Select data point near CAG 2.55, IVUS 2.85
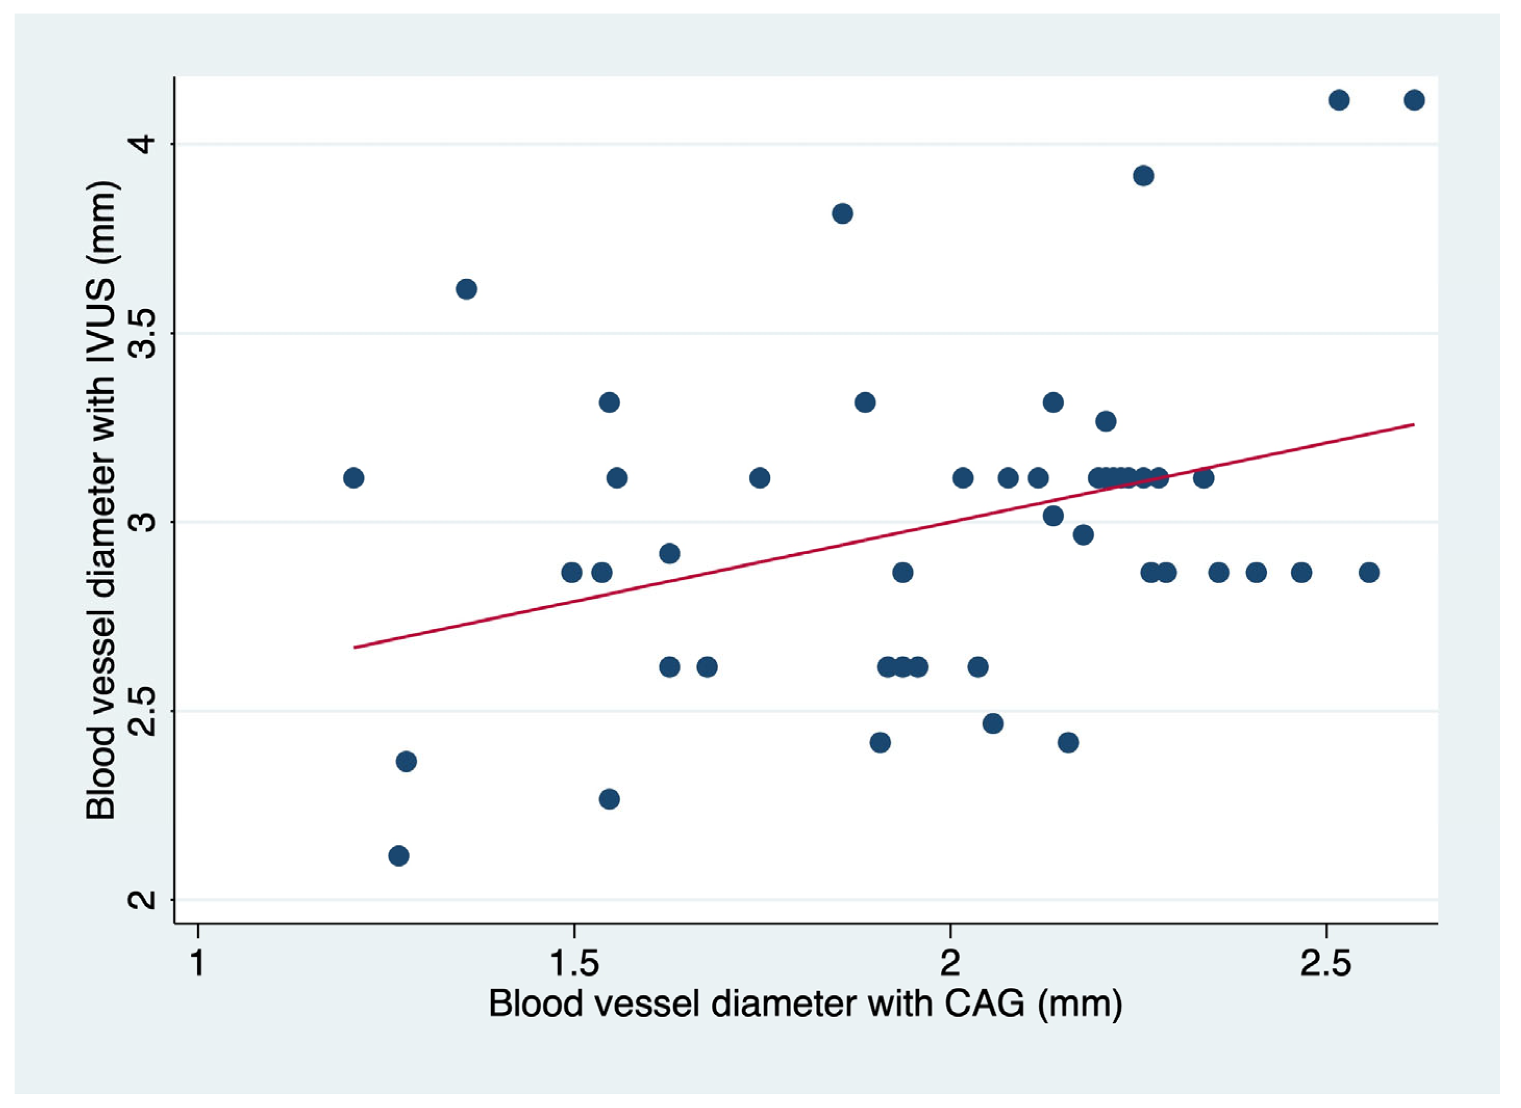Screen dimensions: 1521x1108 pyautogui.click(x=1369, y=573)
